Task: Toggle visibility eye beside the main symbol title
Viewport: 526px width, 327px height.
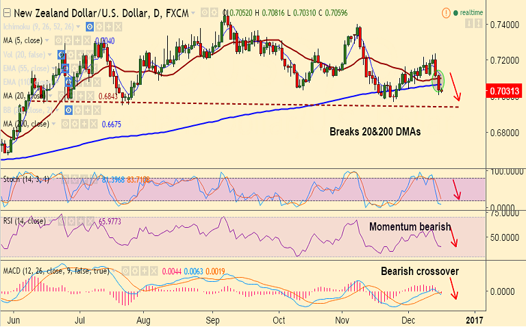Action: pos(204,13)
